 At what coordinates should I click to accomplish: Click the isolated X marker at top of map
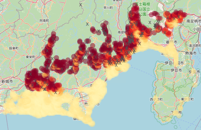[x=81, y=5]
